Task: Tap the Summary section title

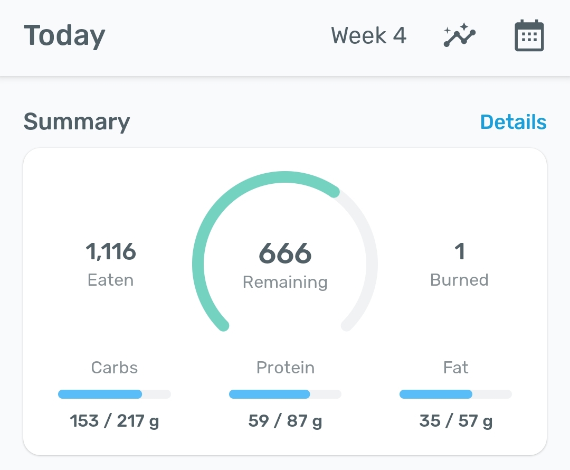Action: [x=77, y=122]
